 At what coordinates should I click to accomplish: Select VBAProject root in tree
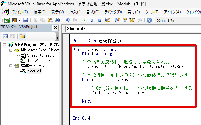[37, 45]
